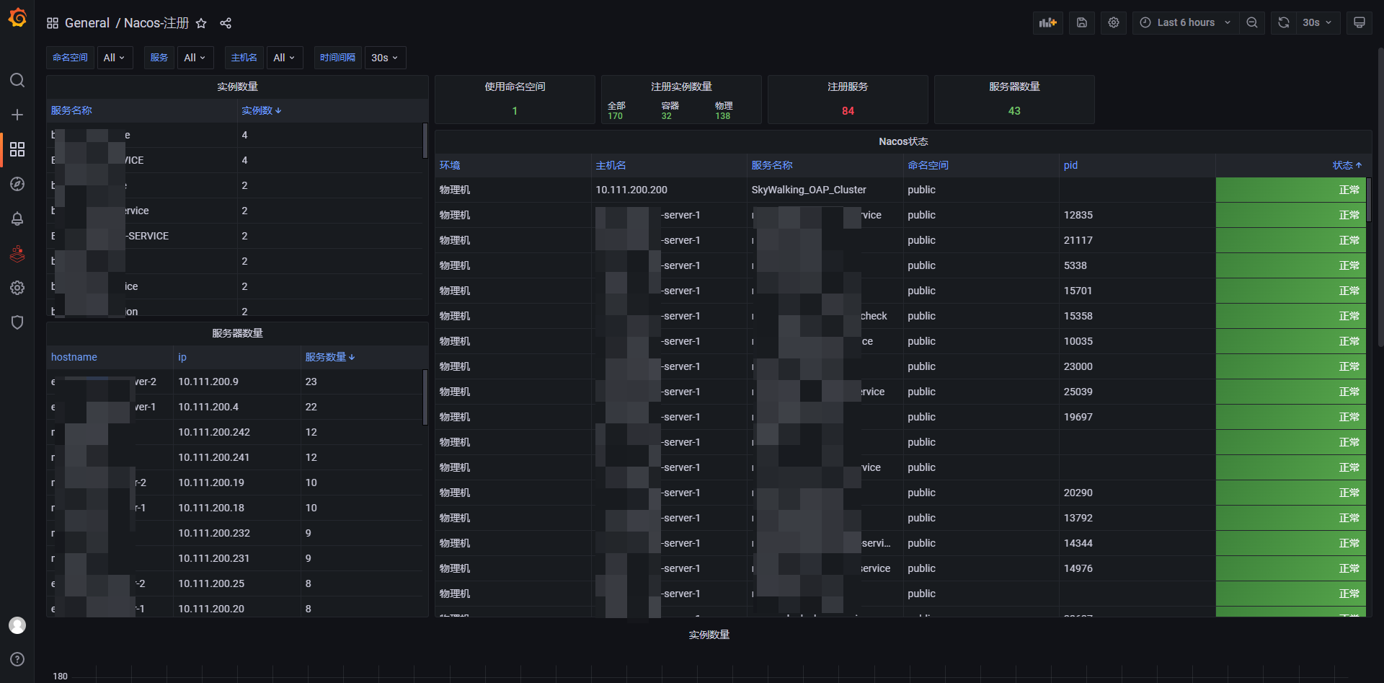1384x683 pixels.
Task: Open dashboard settings gear in top toolbar
Action: 1114,22
